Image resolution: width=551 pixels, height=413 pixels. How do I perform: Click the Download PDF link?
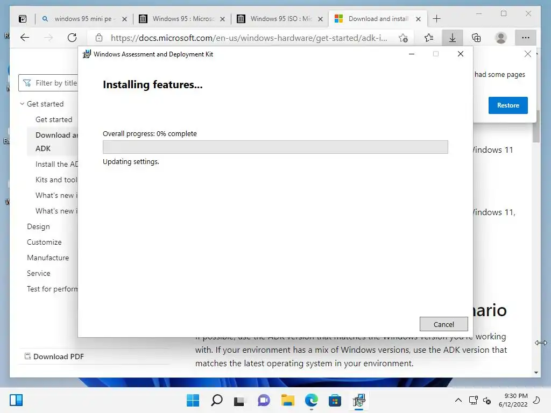[x=54, y=357]
